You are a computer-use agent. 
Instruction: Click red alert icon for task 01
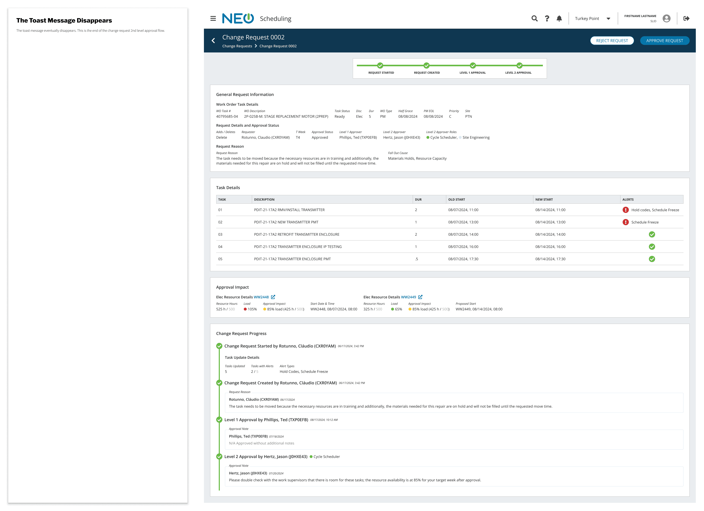(625, 210)
